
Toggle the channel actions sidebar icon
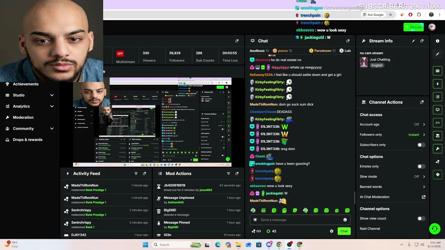click(x=438, y=135)
